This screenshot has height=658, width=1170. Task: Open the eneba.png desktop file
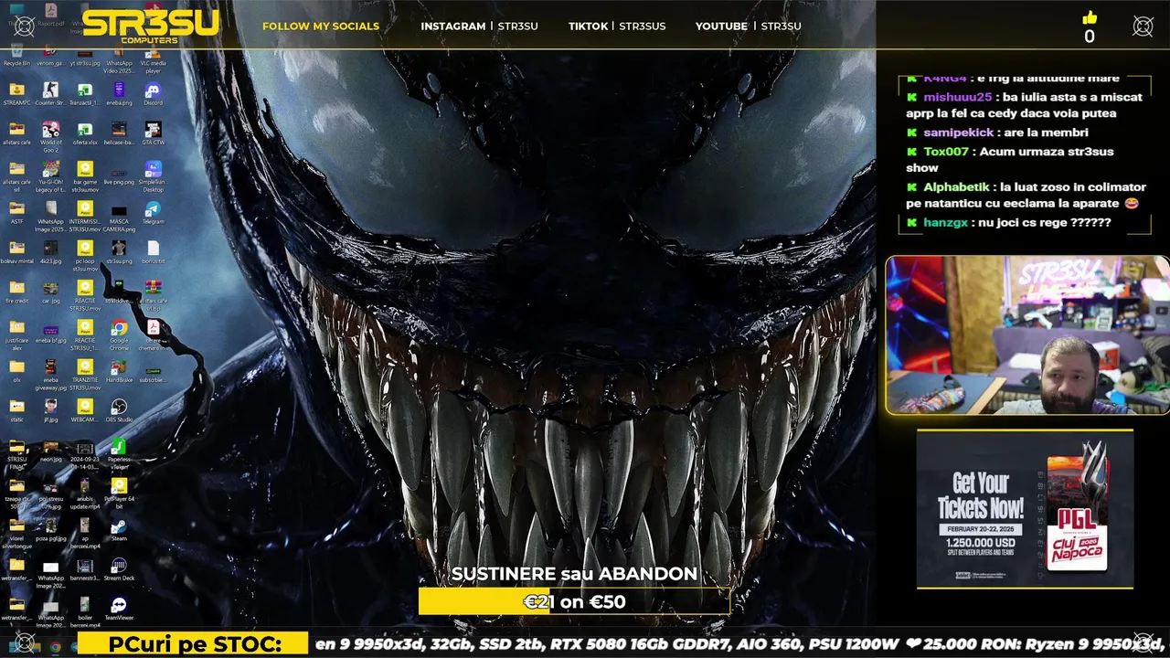pyautogui.click(x=119, y=94)
